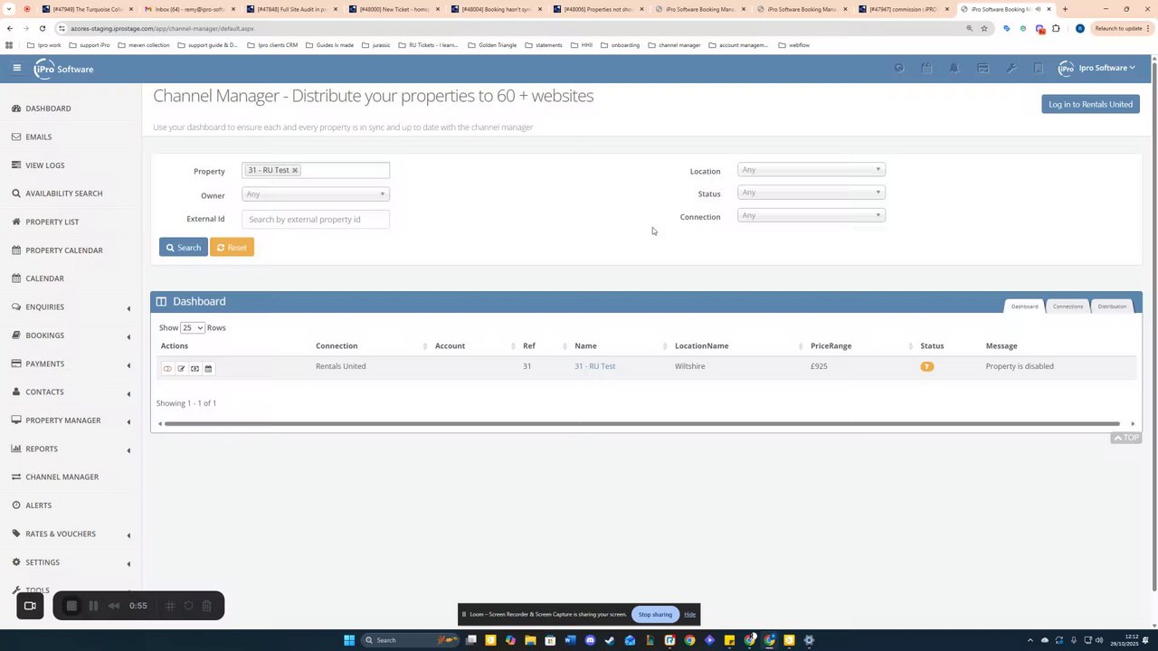
Task: Hide the Loom sharing banner
Action: pyautogui.click(x=689, y=615)
